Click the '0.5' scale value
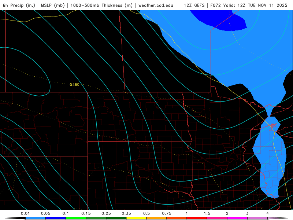This screenshot has height=220, width=293. [146, 213]
